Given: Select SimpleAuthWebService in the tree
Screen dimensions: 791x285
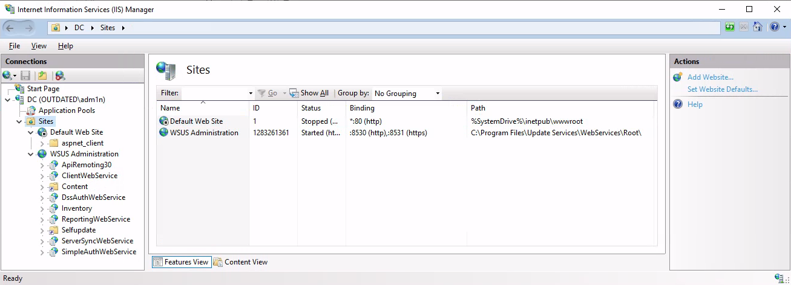Looking at the screenshot, I should (99, 252).
